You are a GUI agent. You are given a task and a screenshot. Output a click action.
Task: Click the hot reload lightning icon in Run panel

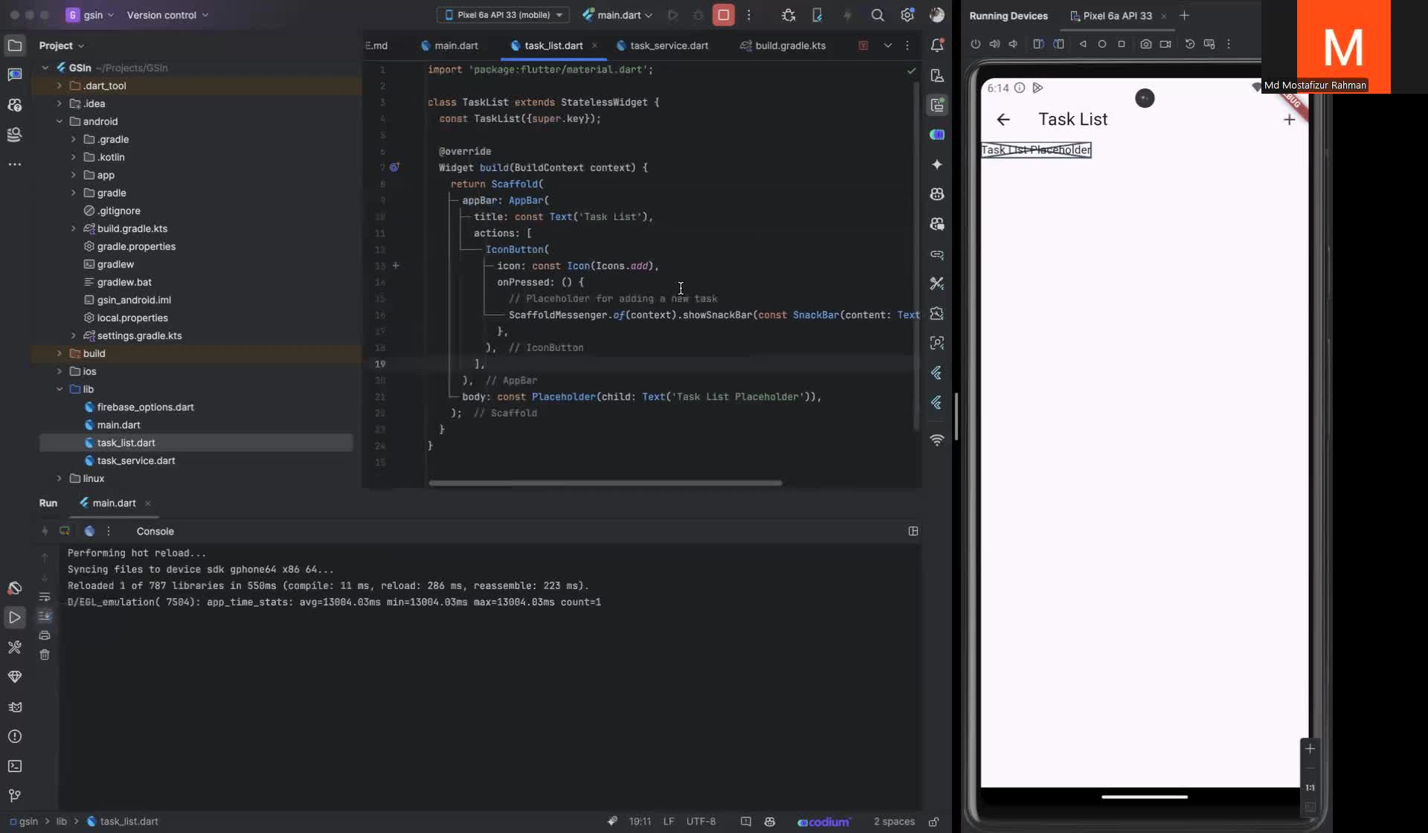(x=45, y=531)
